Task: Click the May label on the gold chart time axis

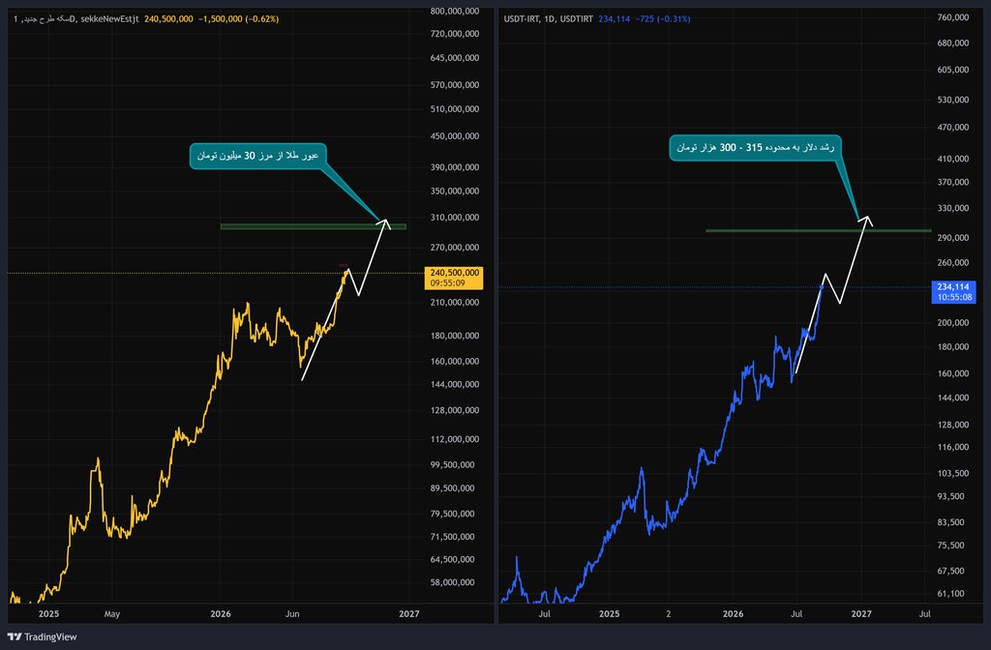Action: (x=112, y=614)
